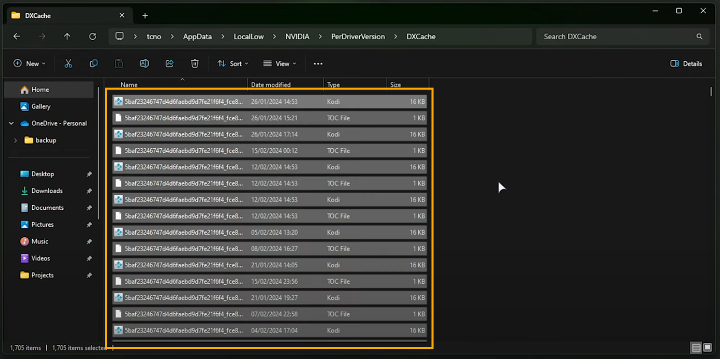
Task: Toggle the Details pane
Action: pos(686,64)
